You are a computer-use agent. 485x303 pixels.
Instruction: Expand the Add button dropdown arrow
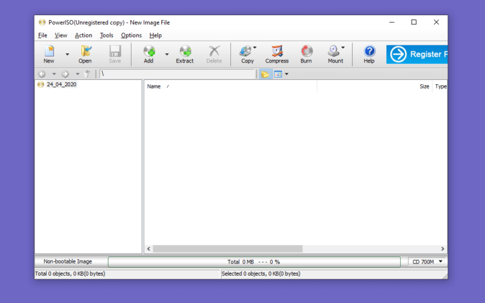(167, 55)
